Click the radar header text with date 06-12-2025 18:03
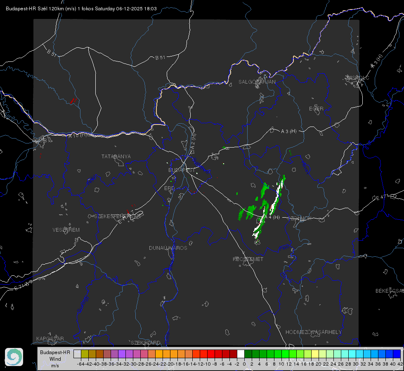Image resolution: width=404 pixels, height=371 pixels. (x=81, y=9)
